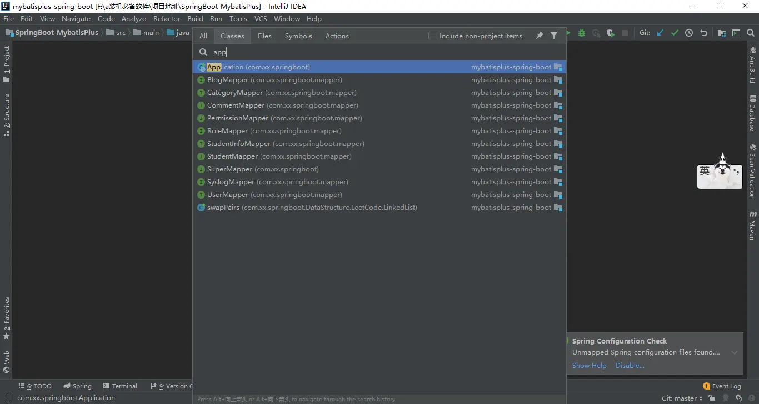Click the search field containing 'app'
Screen dimensions: 759x404
(x=379, y=52)
